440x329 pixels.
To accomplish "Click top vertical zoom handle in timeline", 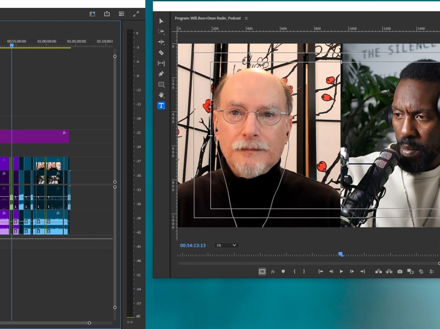I will click(x=115, y=56).
